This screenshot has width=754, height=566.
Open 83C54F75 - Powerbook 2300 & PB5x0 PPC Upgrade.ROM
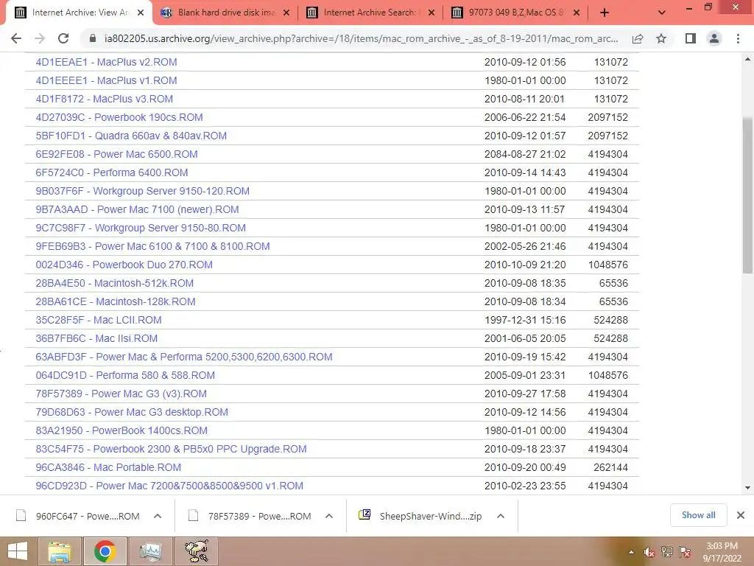pyautogui.click(x=171, y=449)
